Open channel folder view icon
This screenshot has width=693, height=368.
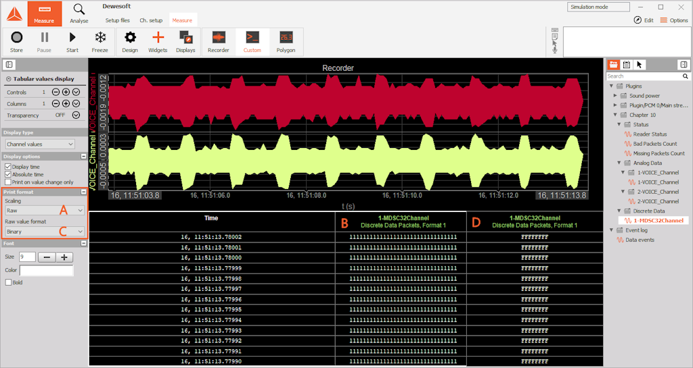[613, 65]
